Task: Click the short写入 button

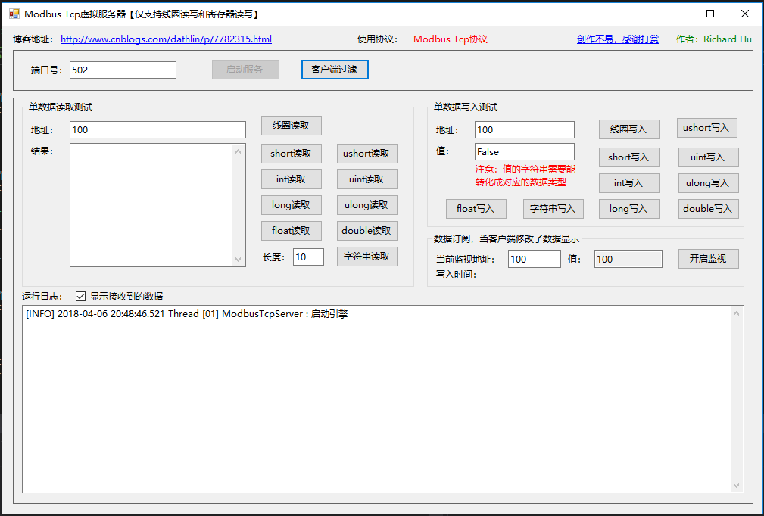Action: [x=629, y=157]
